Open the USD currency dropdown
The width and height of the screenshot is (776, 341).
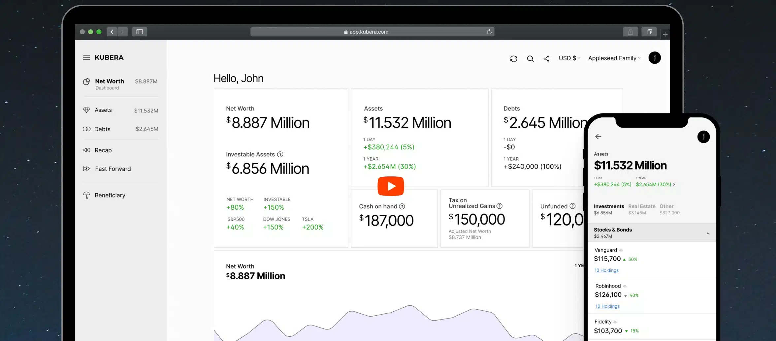point(569,58)
